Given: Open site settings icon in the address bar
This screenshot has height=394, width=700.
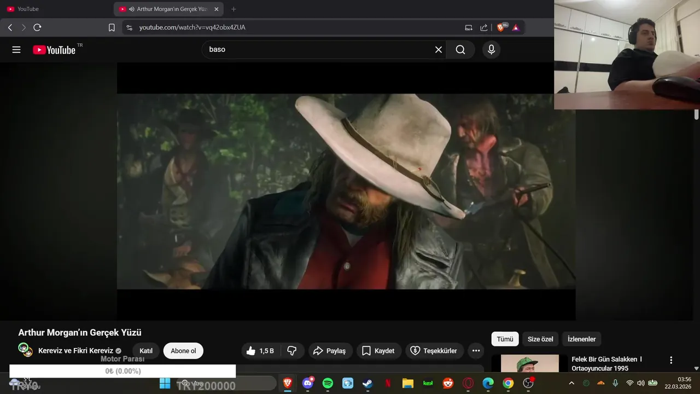Looking at the screenshot, I should [129, 27].
